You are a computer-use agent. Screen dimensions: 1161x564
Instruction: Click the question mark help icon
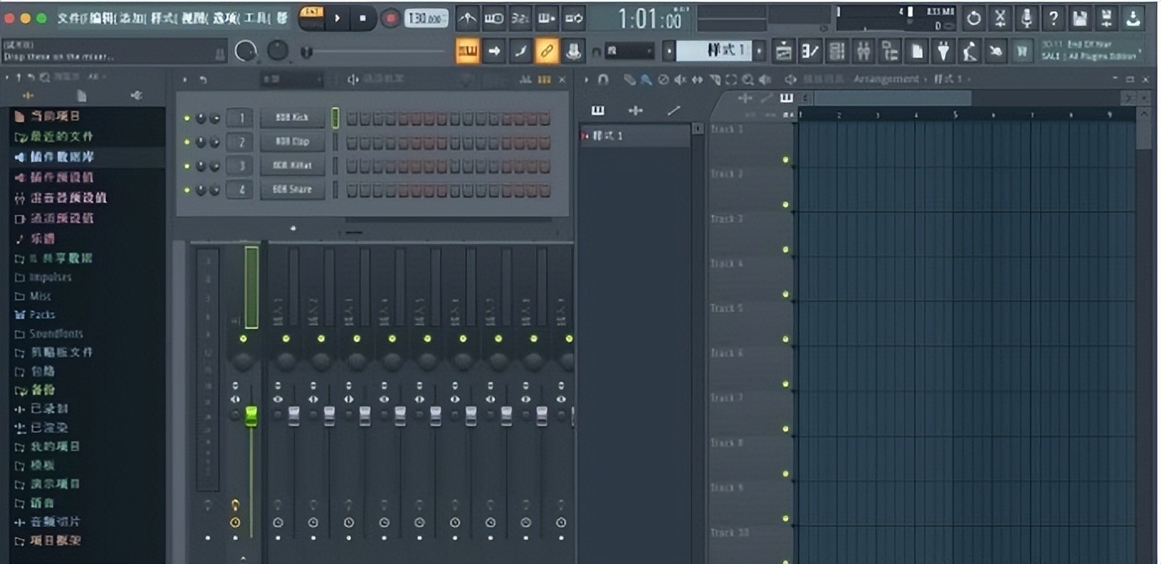point(1053,18)
